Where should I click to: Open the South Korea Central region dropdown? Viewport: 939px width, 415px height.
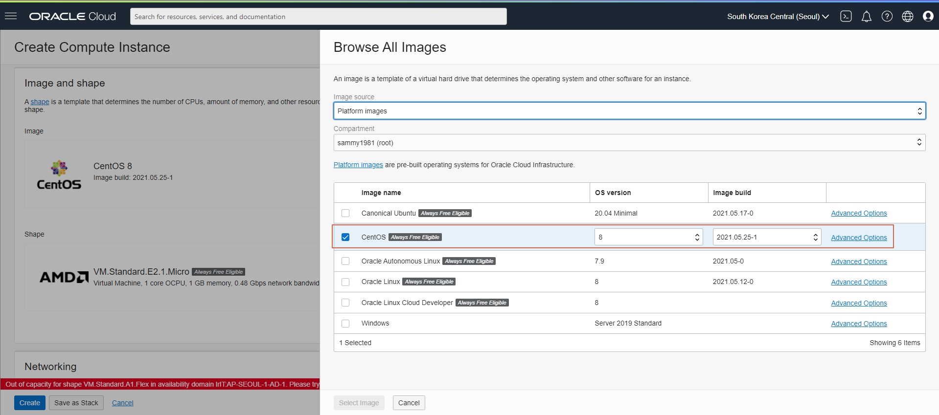click(x=778, y=16)
